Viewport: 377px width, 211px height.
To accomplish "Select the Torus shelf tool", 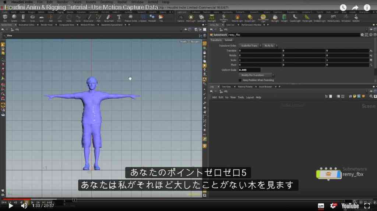I will [32, 18].
